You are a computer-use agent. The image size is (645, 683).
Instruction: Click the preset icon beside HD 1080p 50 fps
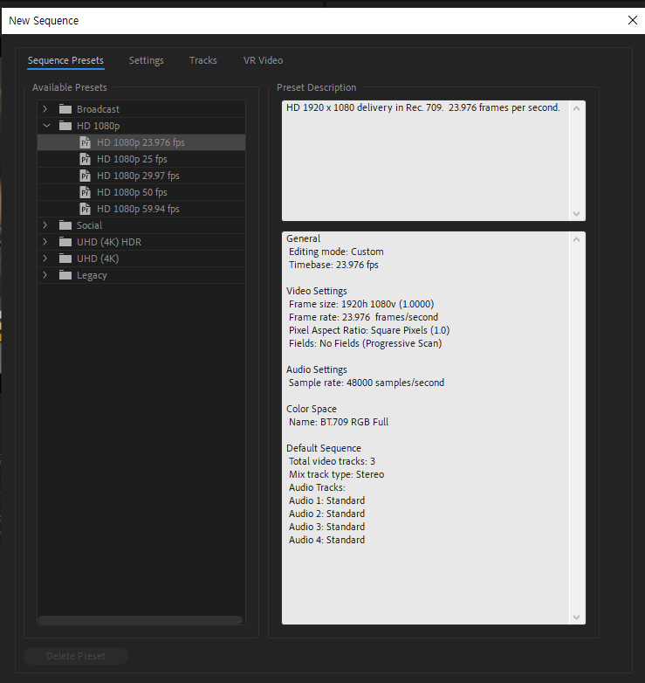tap(85, 192)
